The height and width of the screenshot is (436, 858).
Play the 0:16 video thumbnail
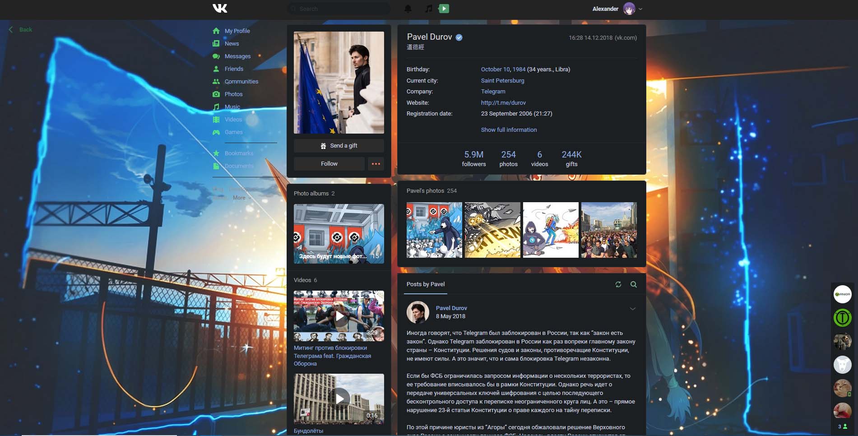339,399
